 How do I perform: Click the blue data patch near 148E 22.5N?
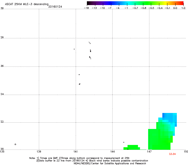pyautogui.click(x=170, y=118)
